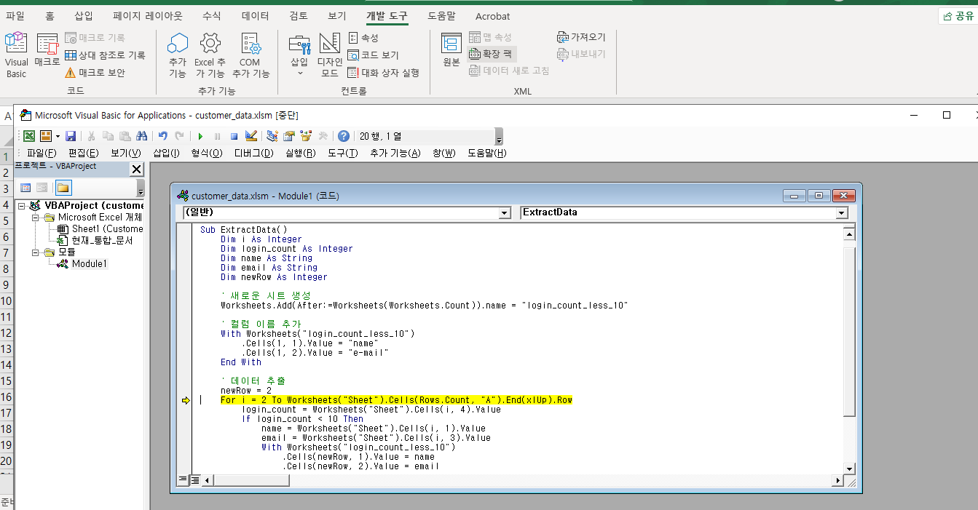Screen dimensions: 978x510
Task: Open the 실행(R) menu
Action: [x=300, y=153]
